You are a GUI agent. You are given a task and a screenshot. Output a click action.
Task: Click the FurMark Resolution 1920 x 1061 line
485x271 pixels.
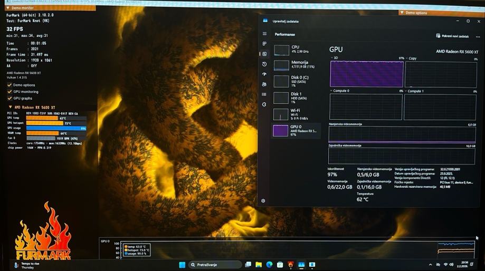[30, 60]
